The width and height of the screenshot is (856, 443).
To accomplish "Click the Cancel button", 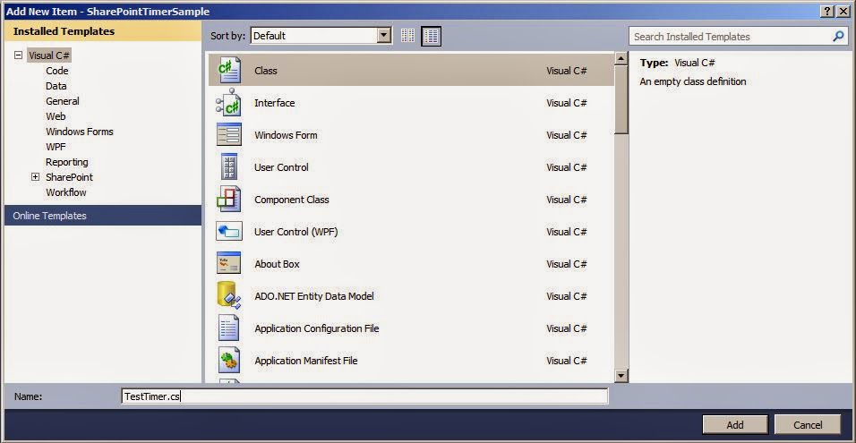I will pyautogui.click(x=807, y=424).
